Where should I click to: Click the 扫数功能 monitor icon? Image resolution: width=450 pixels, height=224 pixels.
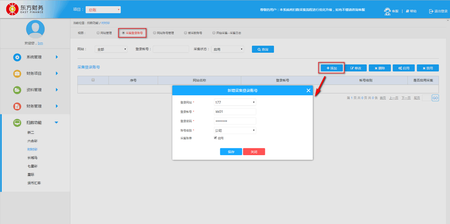(x=17, y=122)
